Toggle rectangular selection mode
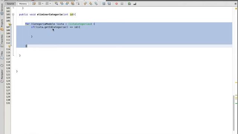 pos(78,3)
